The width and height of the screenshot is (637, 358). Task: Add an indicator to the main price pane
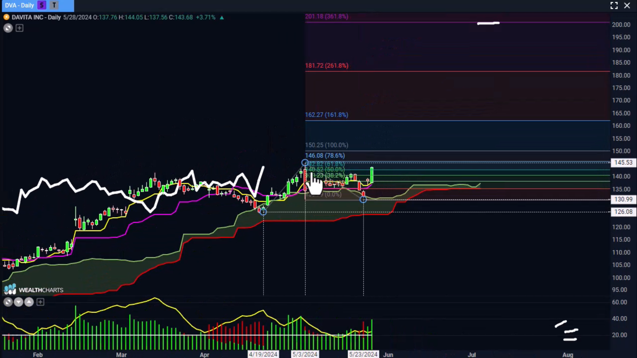tap(20, 28)
